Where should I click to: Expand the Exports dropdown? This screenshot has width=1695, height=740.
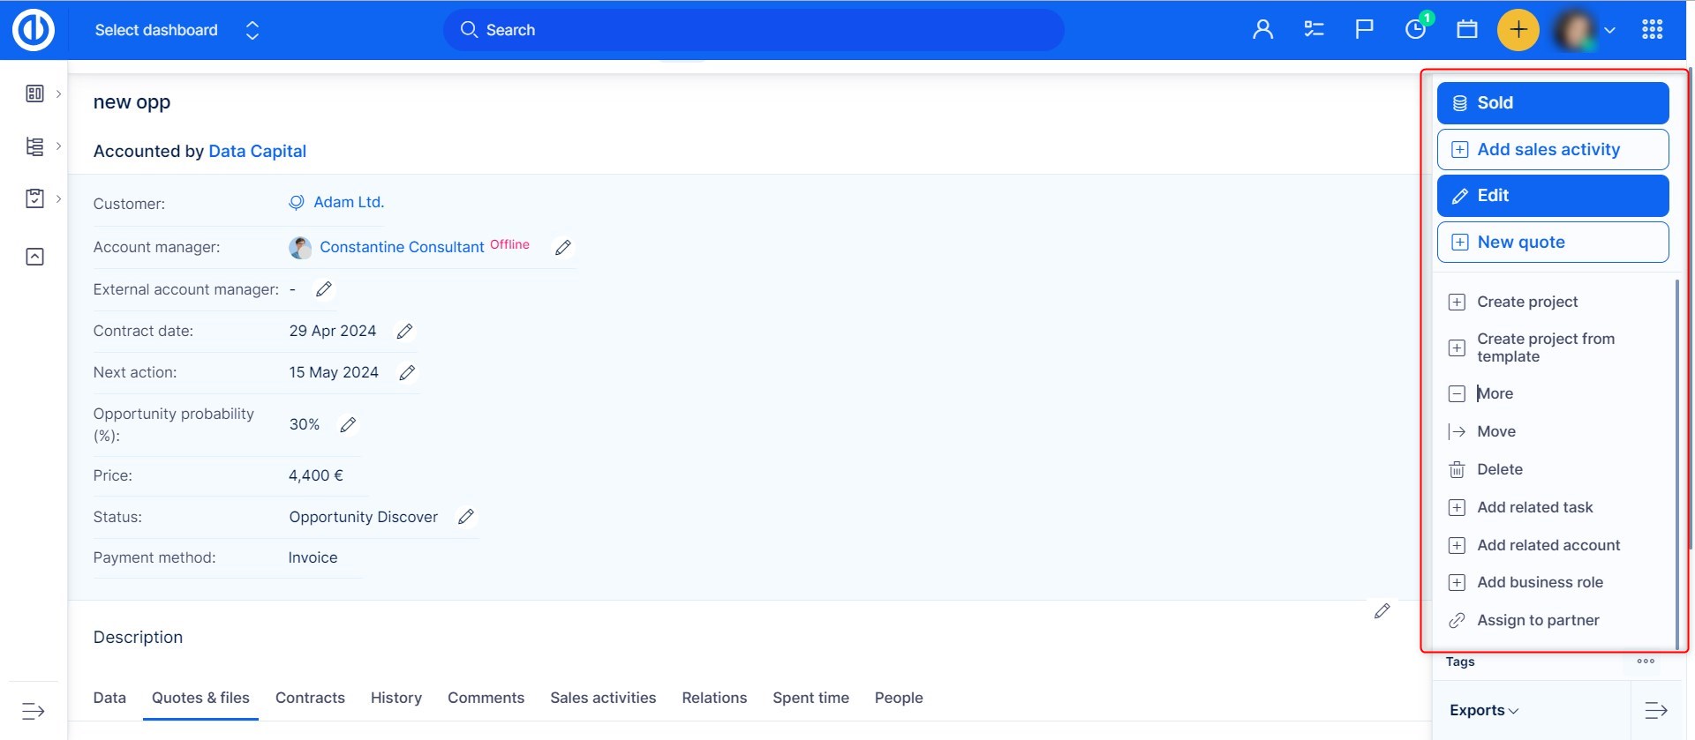pos(1483,710)
